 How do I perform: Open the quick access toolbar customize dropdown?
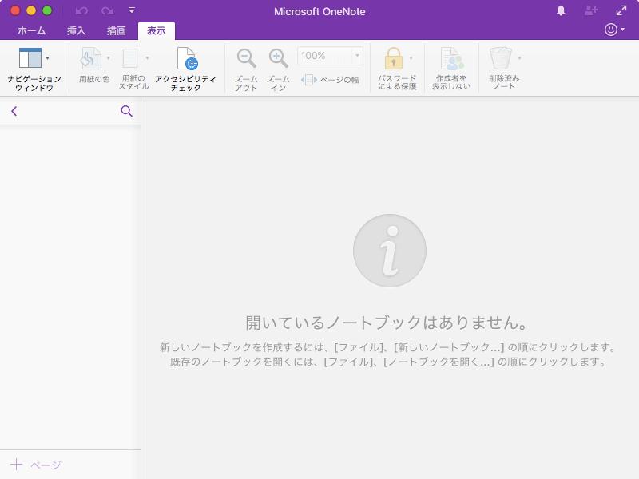[x=132, y=10]
